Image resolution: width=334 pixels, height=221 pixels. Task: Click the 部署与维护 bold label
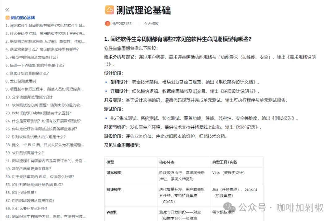tap(115, 127)
